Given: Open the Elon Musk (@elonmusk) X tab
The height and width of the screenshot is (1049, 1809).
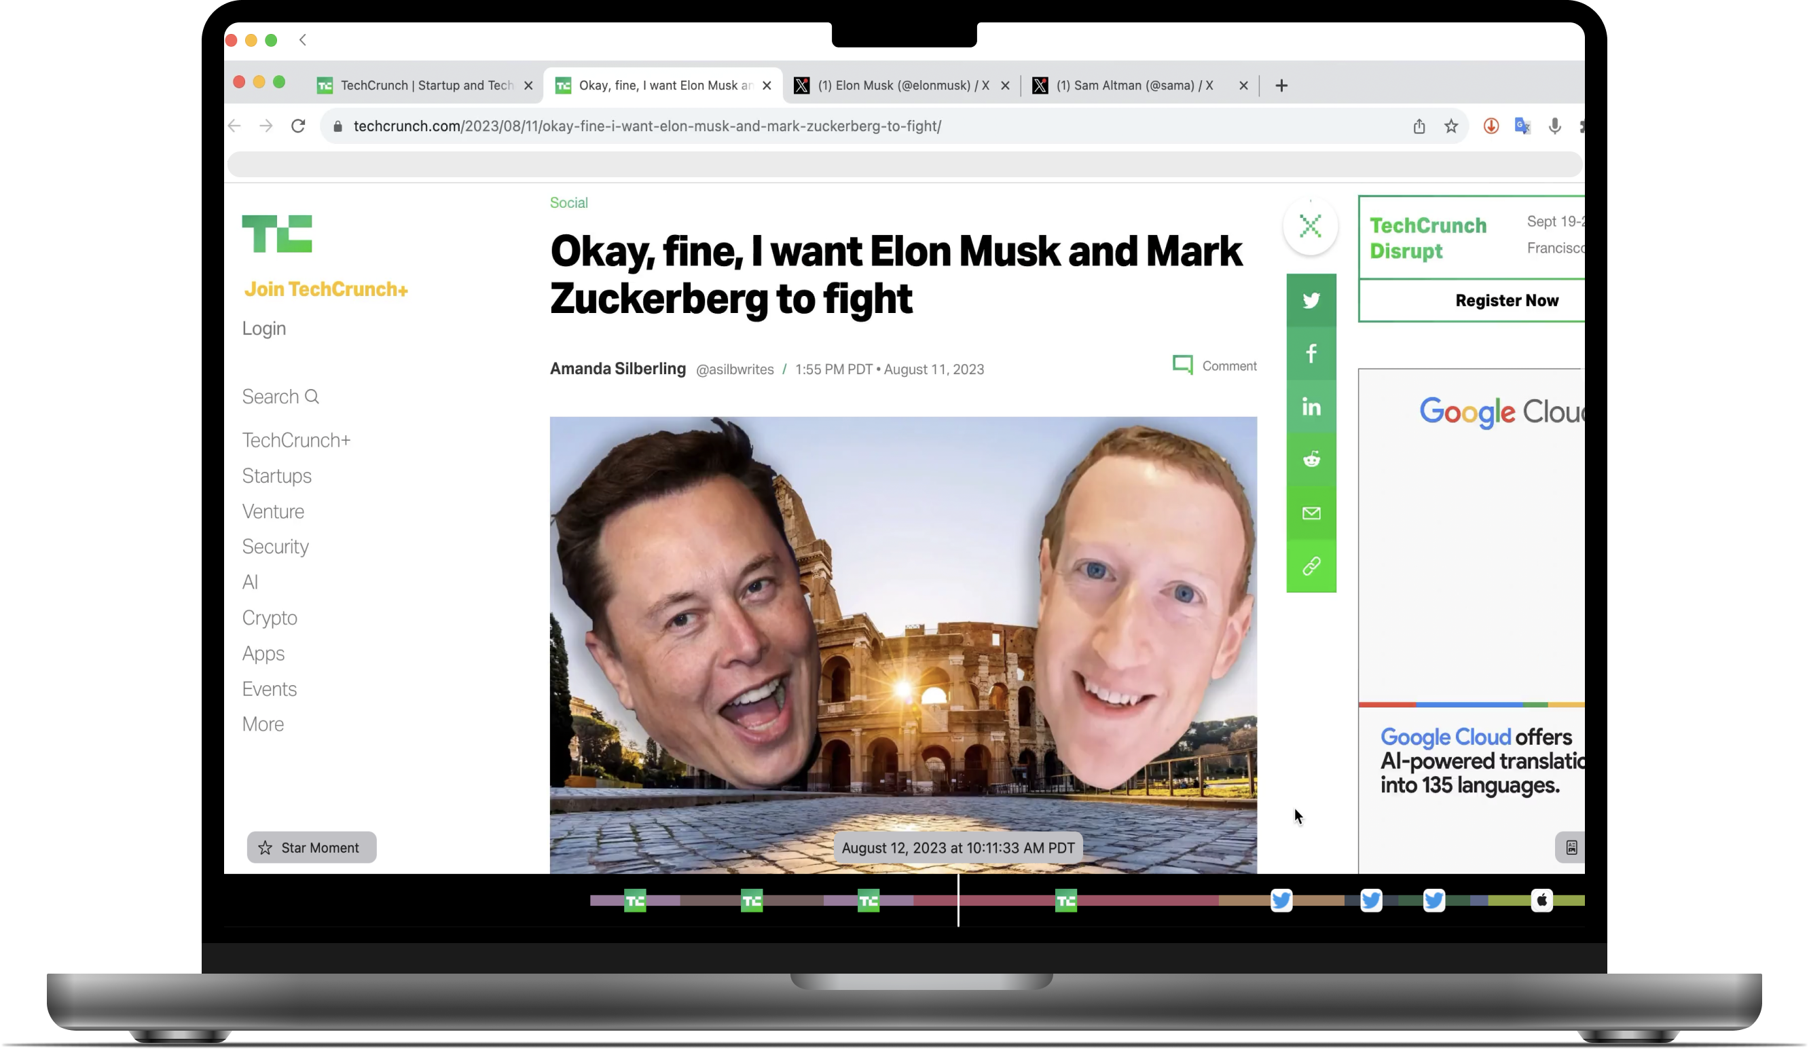Looking at the screenshot, I should (x=902, y=86).
